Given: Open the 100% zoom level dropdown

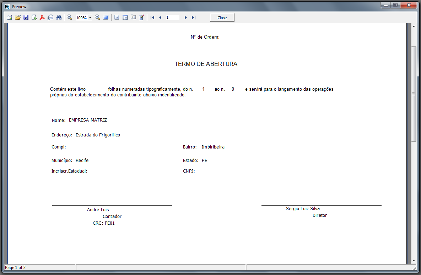Looking at the screenshot, I should point(90,18).
